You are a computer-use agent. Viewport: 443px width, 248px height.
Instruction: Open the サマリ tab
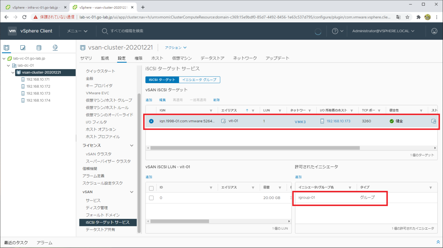tap(86, 58)
